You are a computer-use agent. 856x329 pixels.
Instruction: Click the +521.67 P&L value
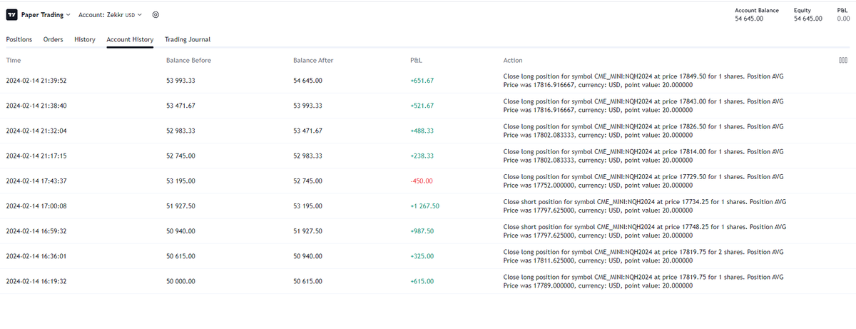(422, 106)
